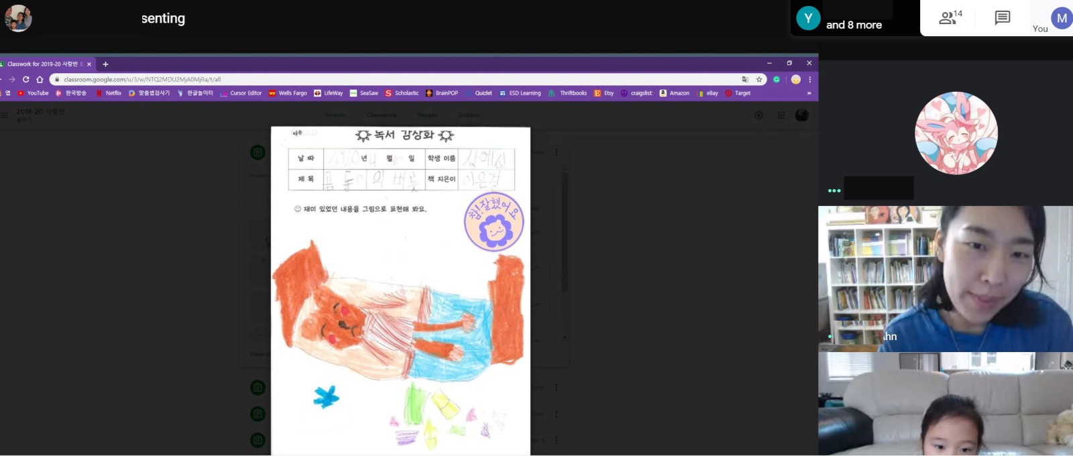Open the Amazon bookmark
This screenshot has width=1073, height=456.
point(675,93)
